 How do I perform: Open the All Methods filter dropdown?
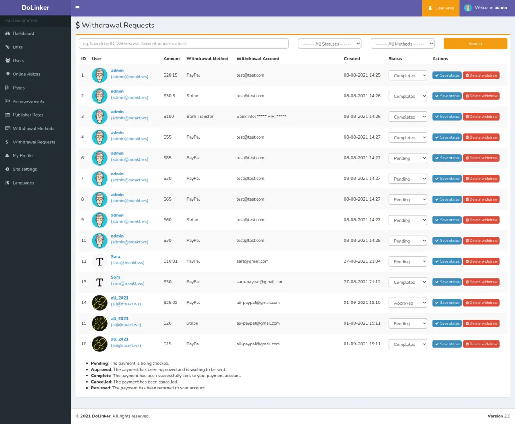[402, 44]
